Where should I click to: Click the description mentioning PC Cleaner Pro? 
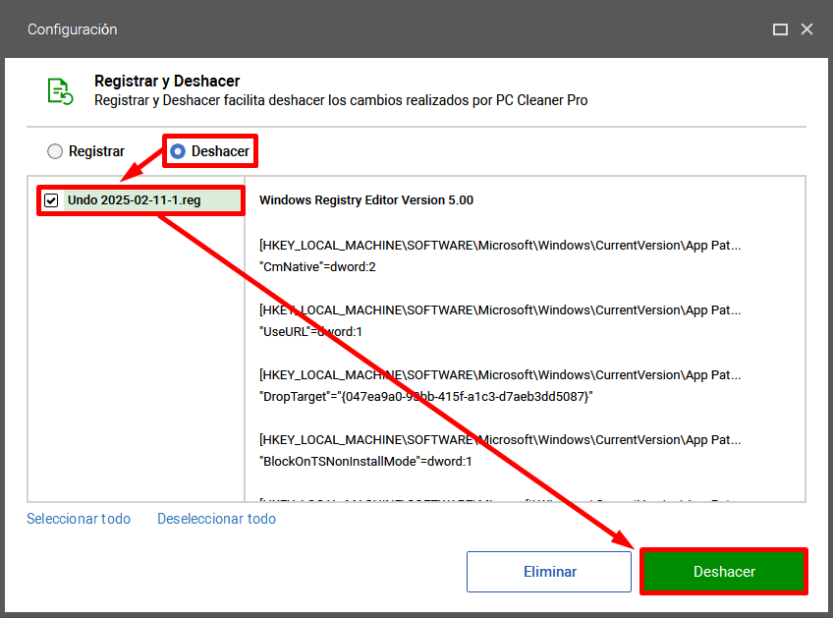(341, 100)
